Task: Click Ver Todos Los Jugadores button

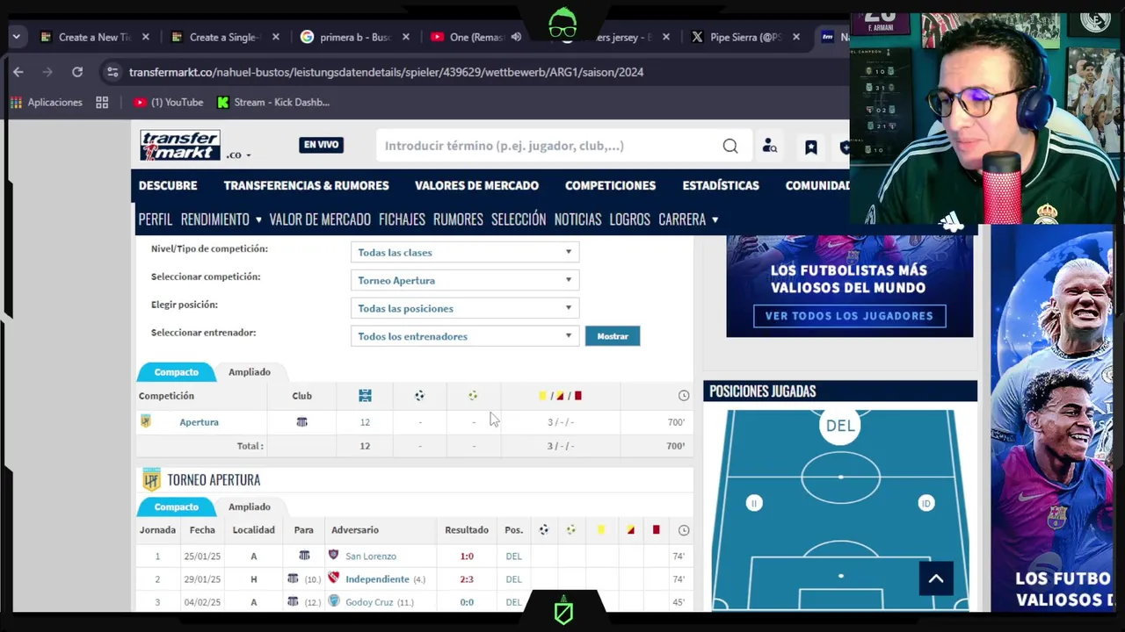Action: coord(849,316)
